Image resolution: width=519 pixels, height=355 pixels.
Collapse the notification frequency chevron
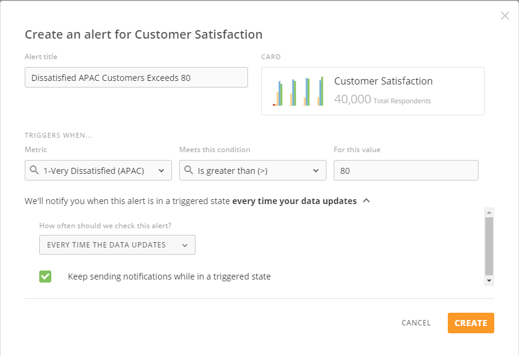click(x=366, y=201)
